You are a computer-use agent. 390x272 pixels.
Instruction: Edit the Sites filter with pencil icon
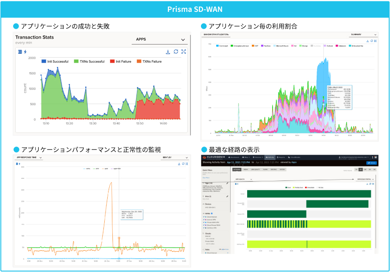pos(227,197)
